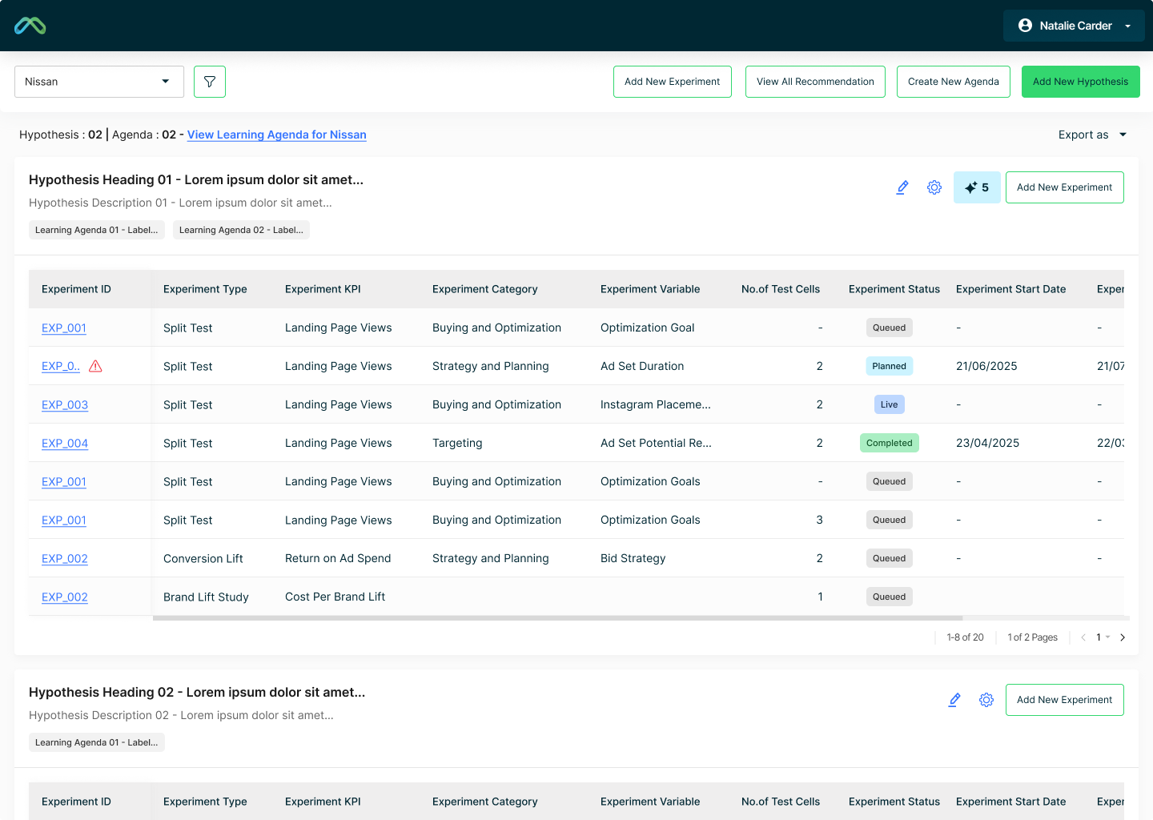The image size is (1153, 820).
Task: Click the horizontal table scrollbar
Action: pyautogui.click(x=557, y=618)
